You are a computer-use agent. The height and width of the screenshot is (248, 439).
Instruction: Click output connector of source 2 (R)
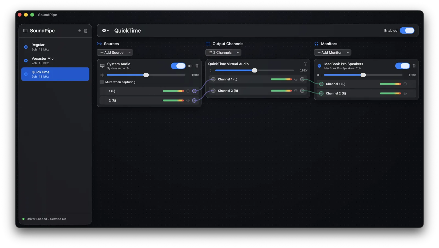point(194,100)
